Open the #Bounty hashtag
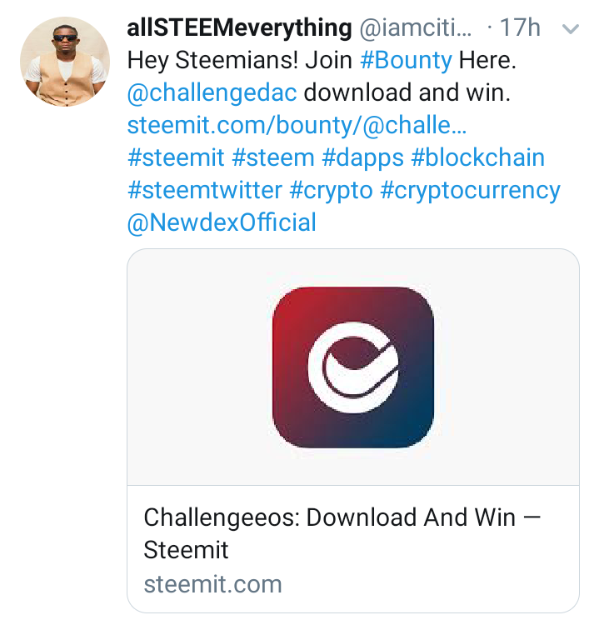 point(407,61)
